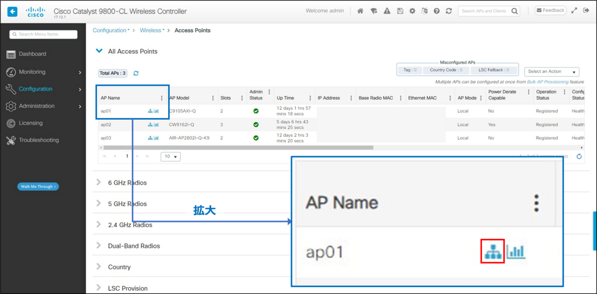
Task: Refresh AP count next to Total APs
Action: (x=136, y=73)
